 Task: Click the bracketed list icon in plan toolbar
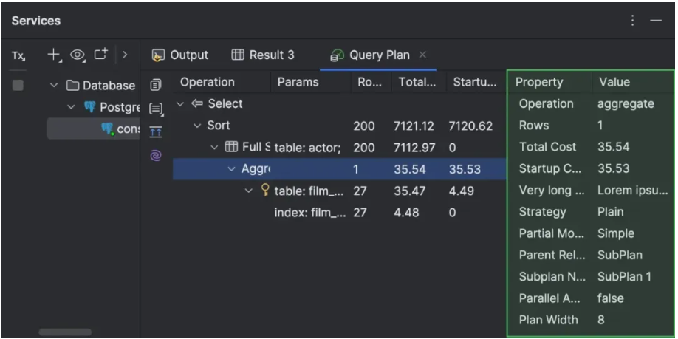click(157, 108)
